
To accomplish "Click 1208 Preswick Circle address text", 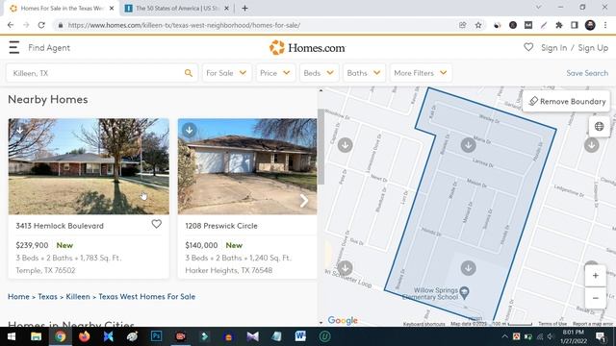I will pos(221,226).
